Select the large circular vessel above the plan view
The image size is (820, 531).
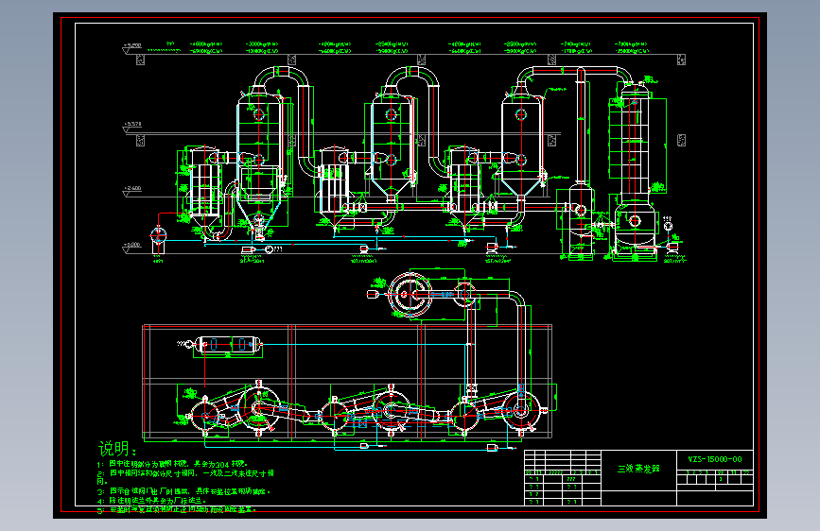coord(410,294)
